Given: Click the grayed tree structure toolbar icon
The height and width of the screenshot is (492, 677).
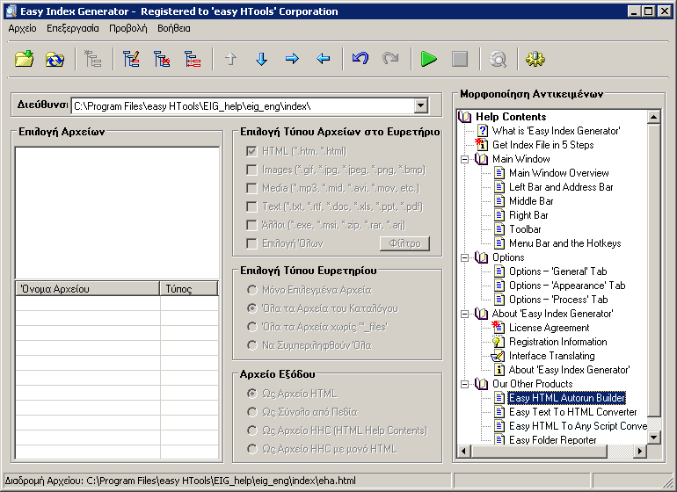Looking at the screenshot, I should (93, 59).
